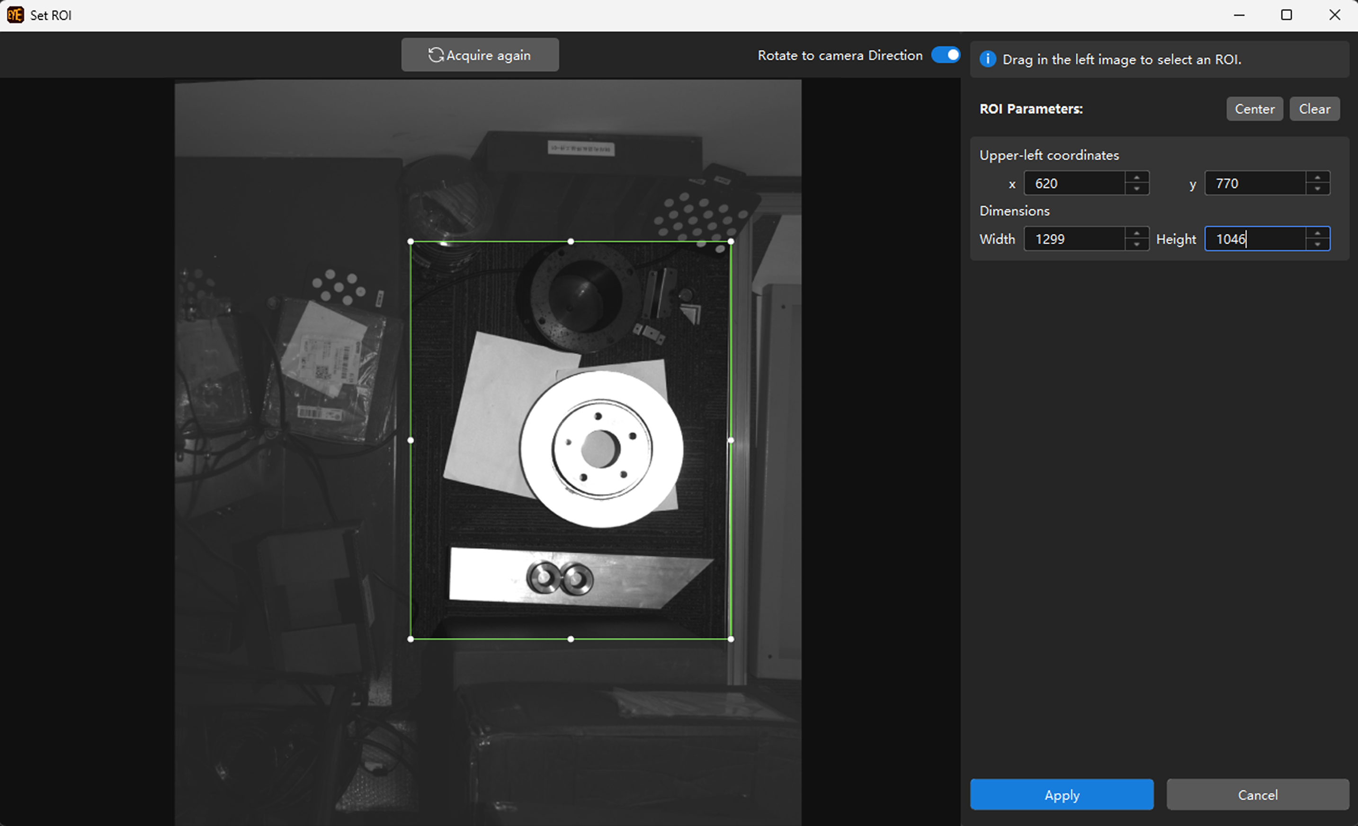Cancel the Set ROI dialog

tap(1257, 795)
